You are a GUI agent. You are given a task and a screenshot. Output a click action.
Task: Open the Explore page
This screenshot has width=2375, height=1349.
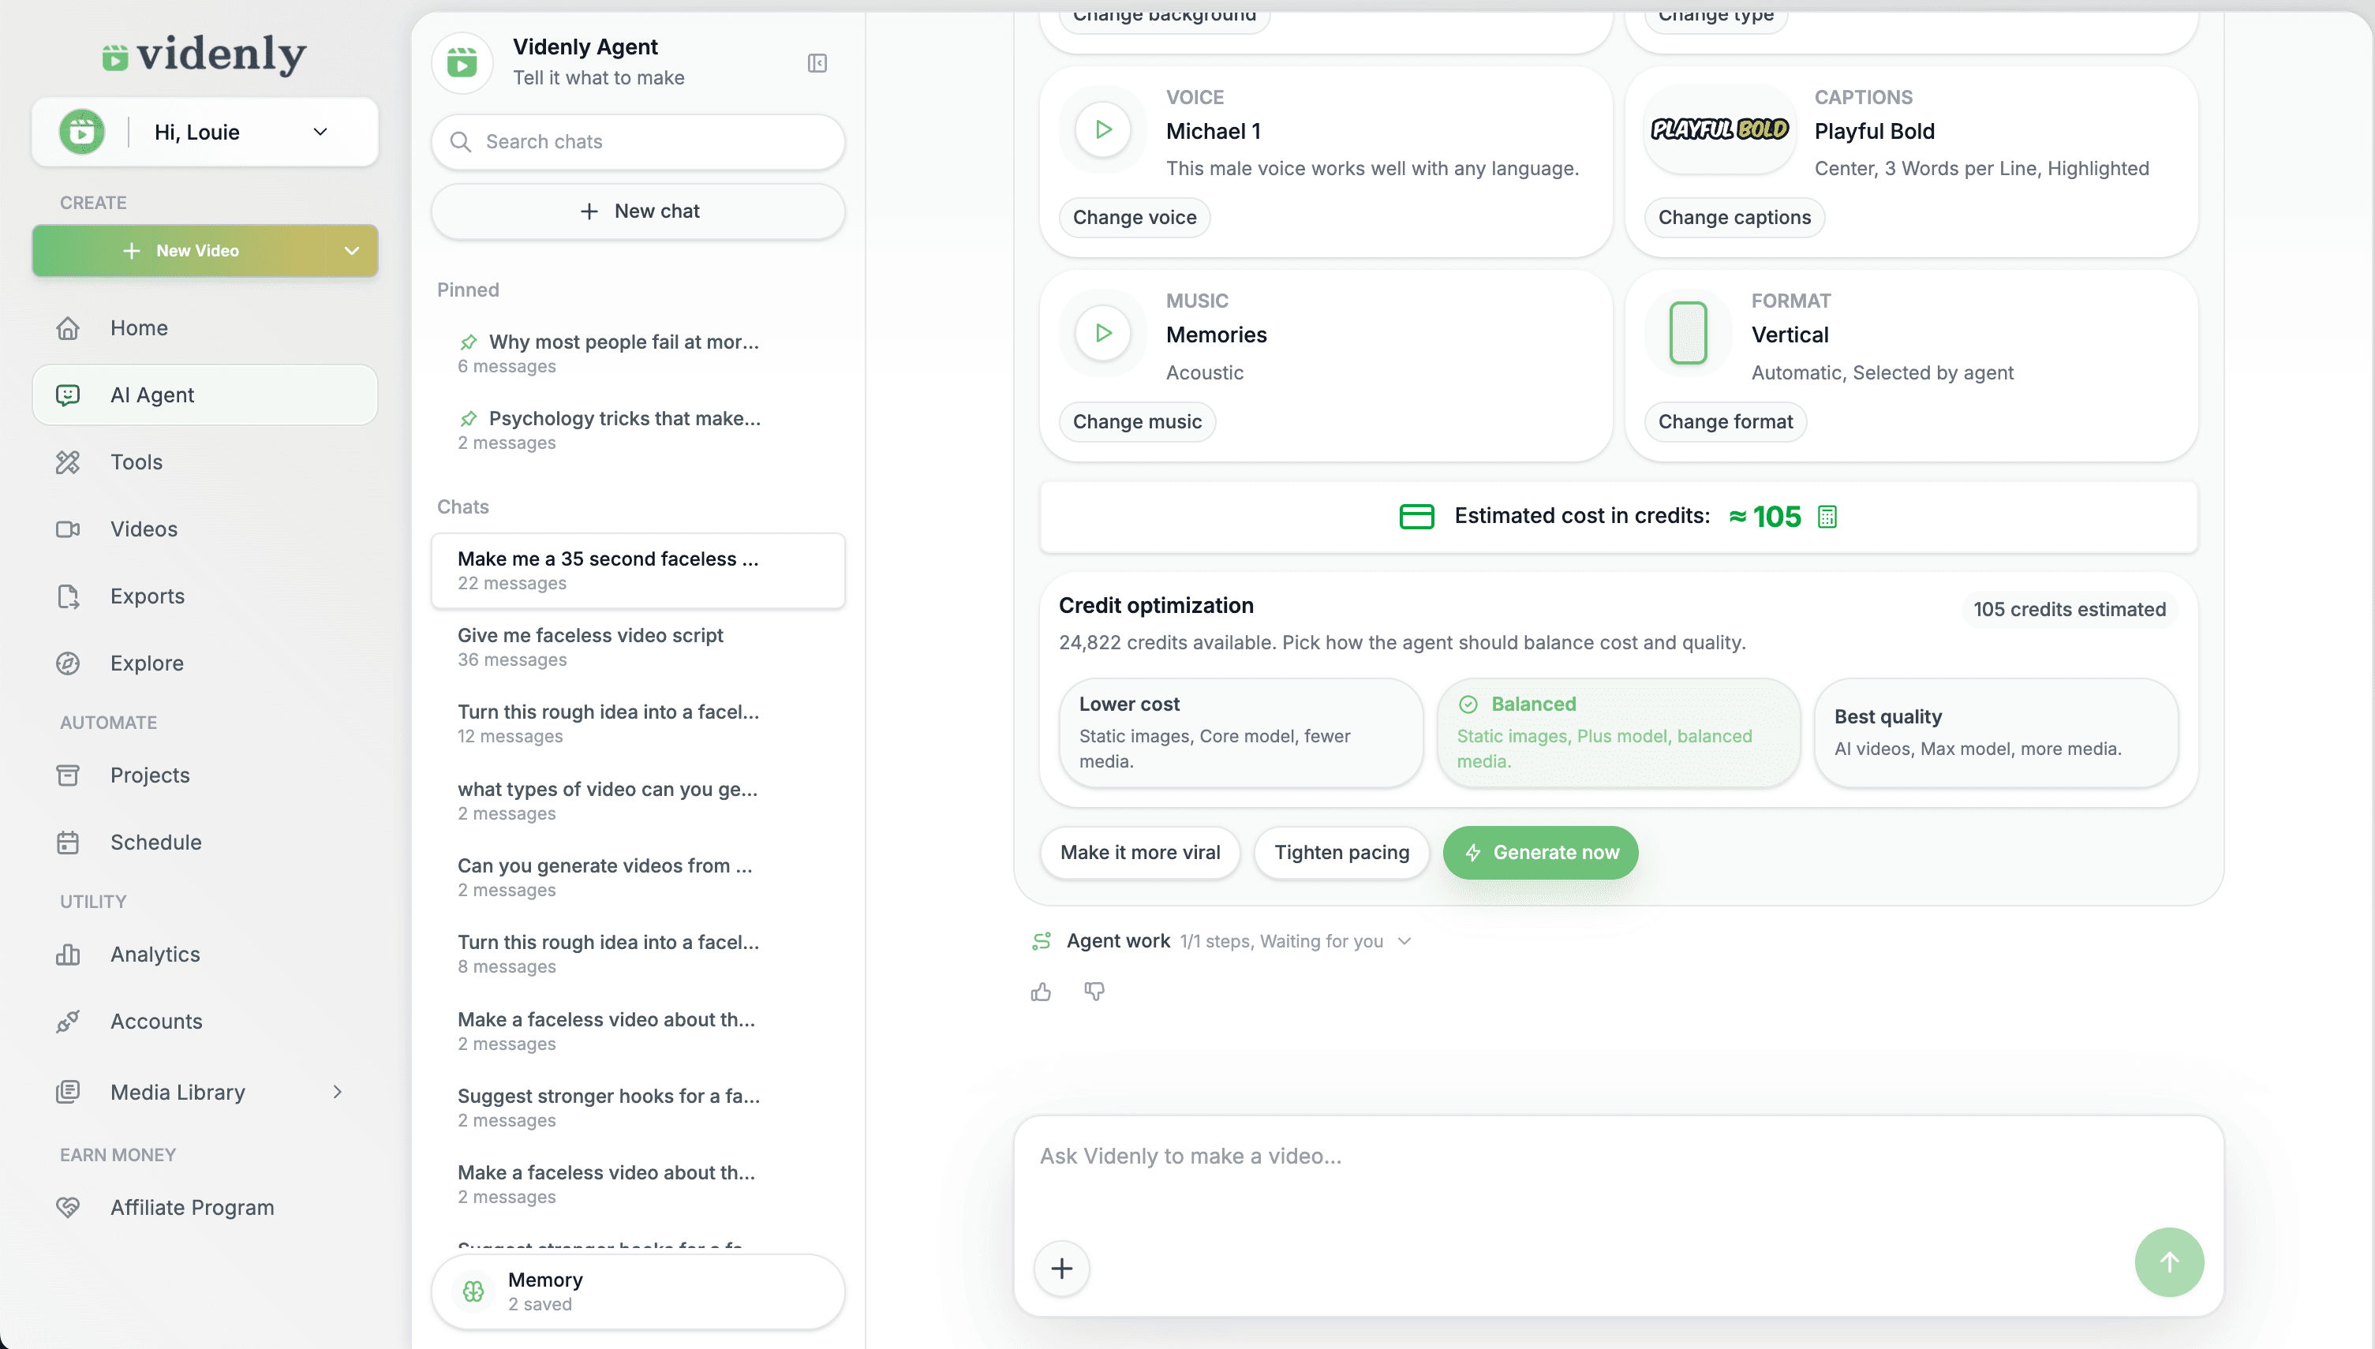[205, 663]
